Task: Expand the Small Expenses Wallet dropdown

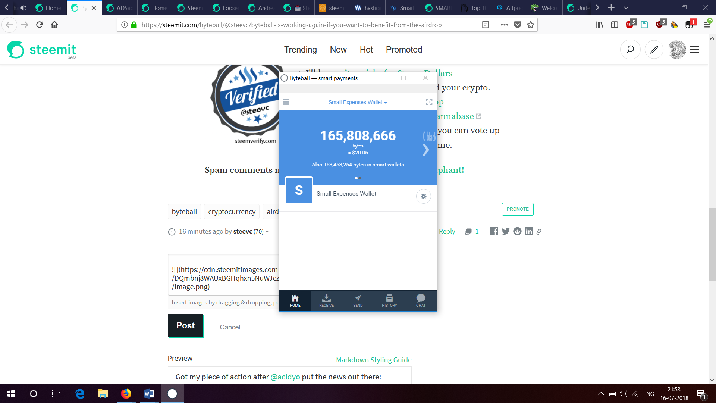Action: tap(358, 102)
